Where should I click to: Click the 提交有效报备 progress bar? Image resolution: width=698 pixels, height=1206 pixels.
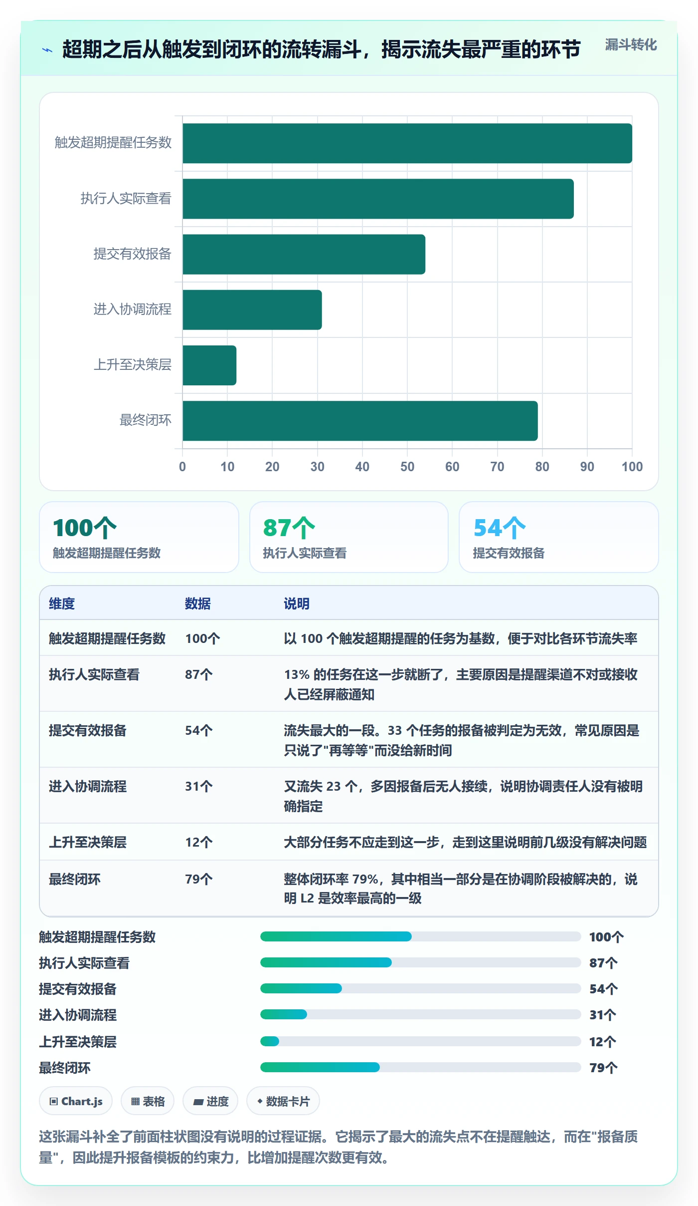(x=421, y=988)
